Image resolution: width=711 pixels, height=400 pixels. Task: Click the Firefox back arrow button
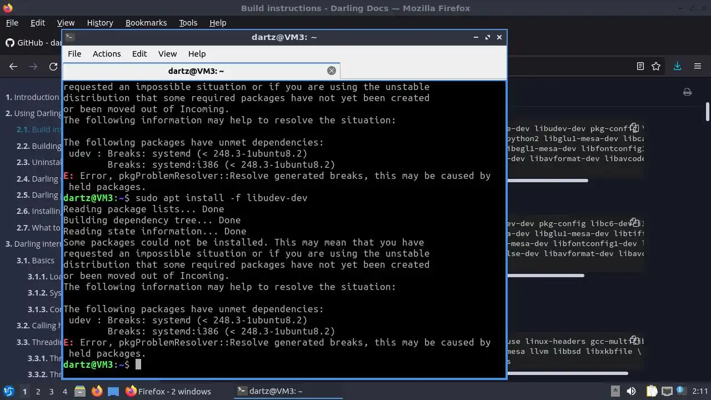point(13,66)
